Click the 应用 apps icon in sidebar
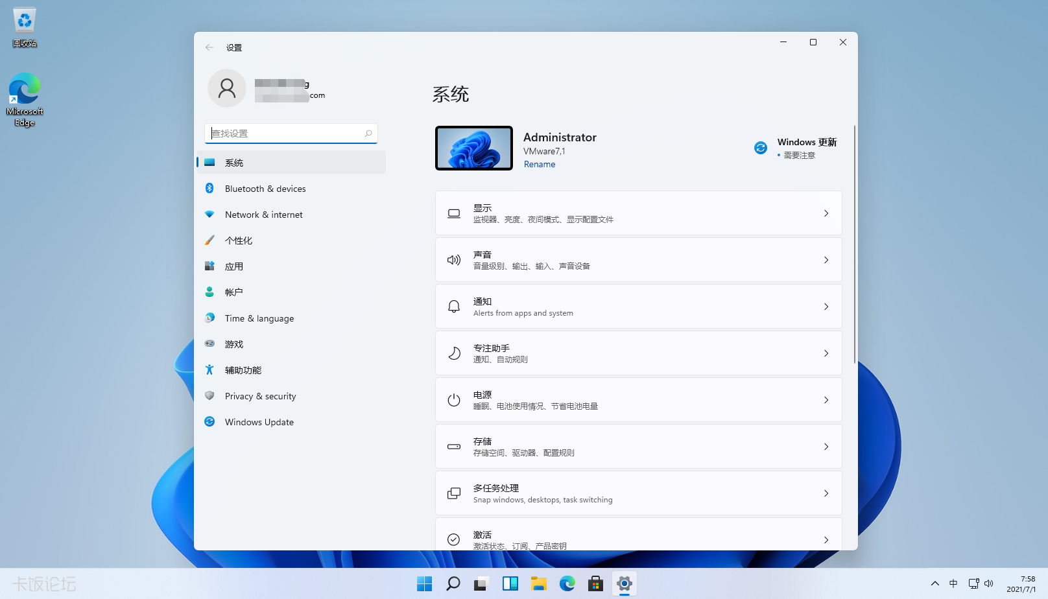 pos(209,266)
